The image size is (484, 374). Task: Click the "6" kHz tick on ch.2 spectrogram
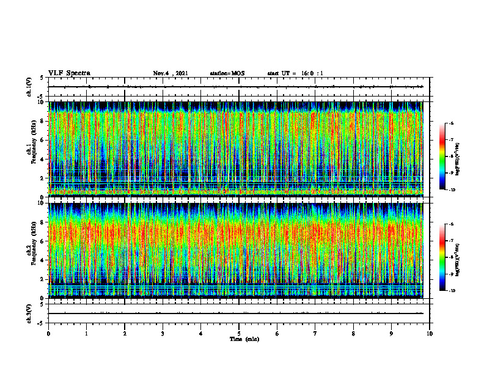(42, 241)
